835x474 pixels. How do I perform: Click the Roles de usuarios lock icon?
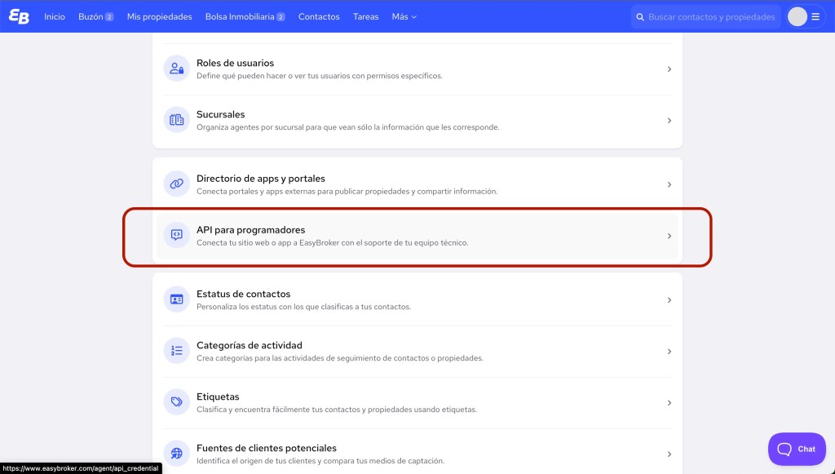176,69
